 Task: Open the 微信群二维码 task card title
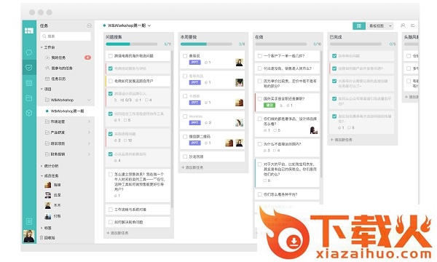pyautogui.click(x=200, y=137)
